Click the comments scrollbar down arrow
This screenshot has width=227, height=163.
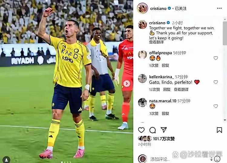225,120
